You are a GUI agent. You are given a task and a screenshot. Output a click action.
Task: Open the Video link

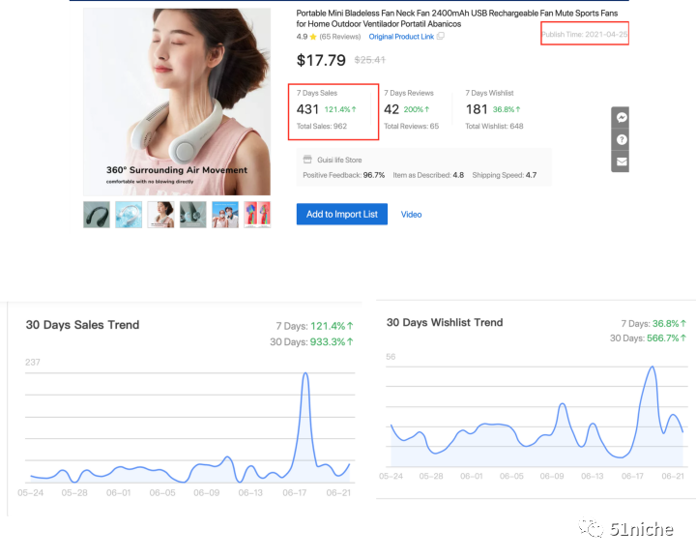(x=411, y=215)
